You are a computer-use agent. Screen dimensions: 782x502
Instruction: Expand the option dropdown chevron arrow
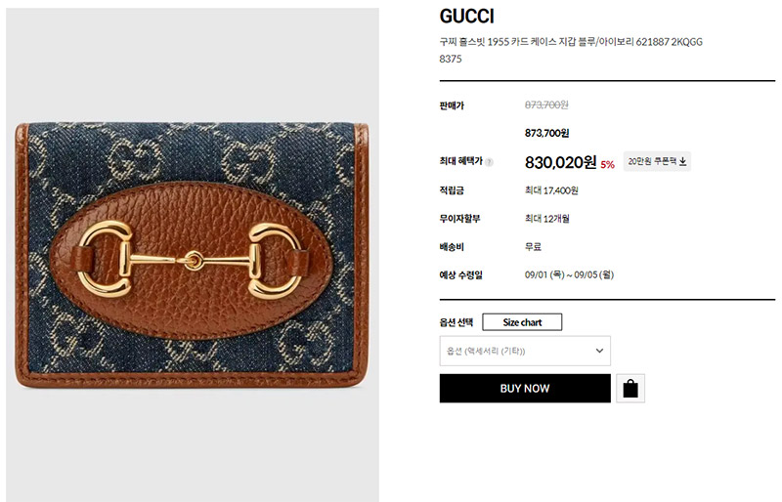(599, 351)
